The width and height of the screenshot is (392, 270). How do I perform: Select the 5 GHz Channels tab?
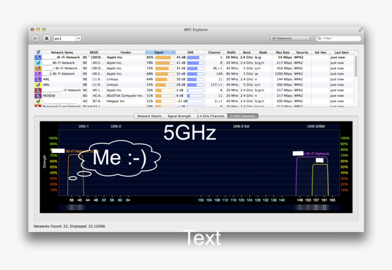[242, 116]
